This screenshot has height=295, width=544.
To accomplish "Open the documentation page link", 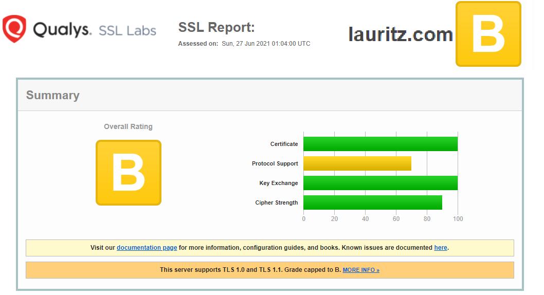I will [147, 248].
